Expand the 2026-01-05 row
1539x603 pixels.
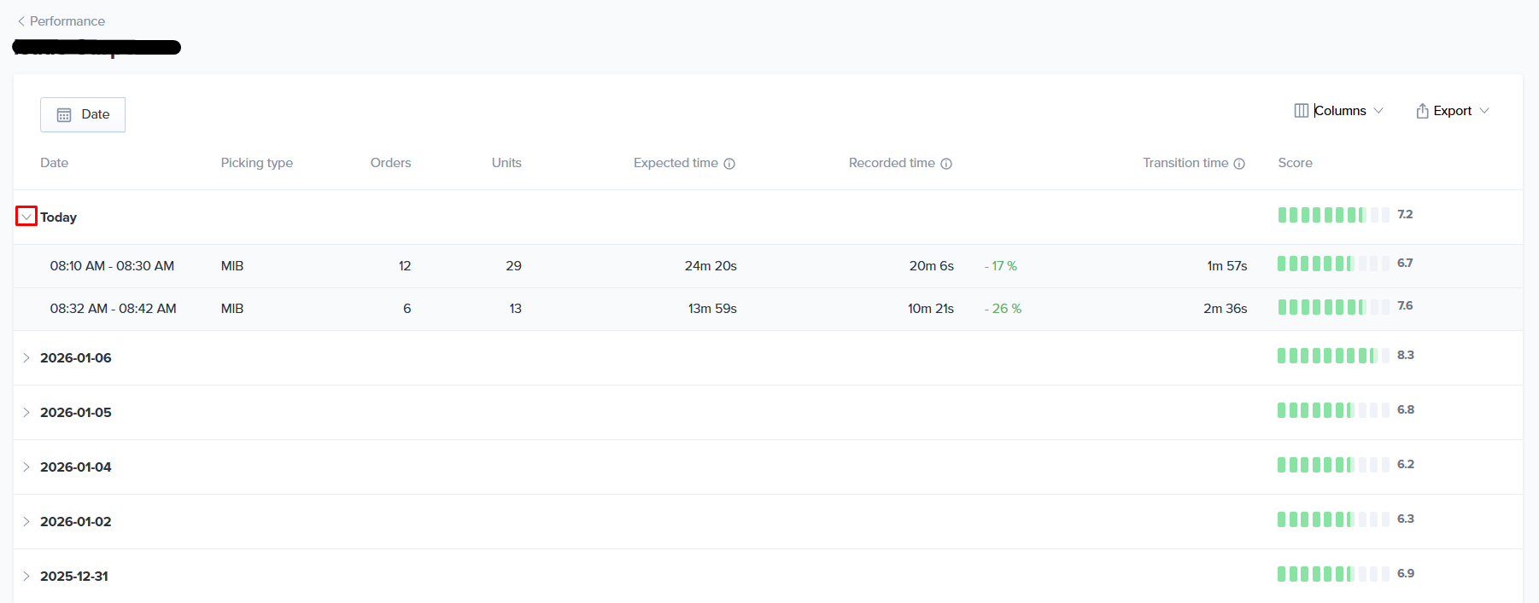coord(26,413)
